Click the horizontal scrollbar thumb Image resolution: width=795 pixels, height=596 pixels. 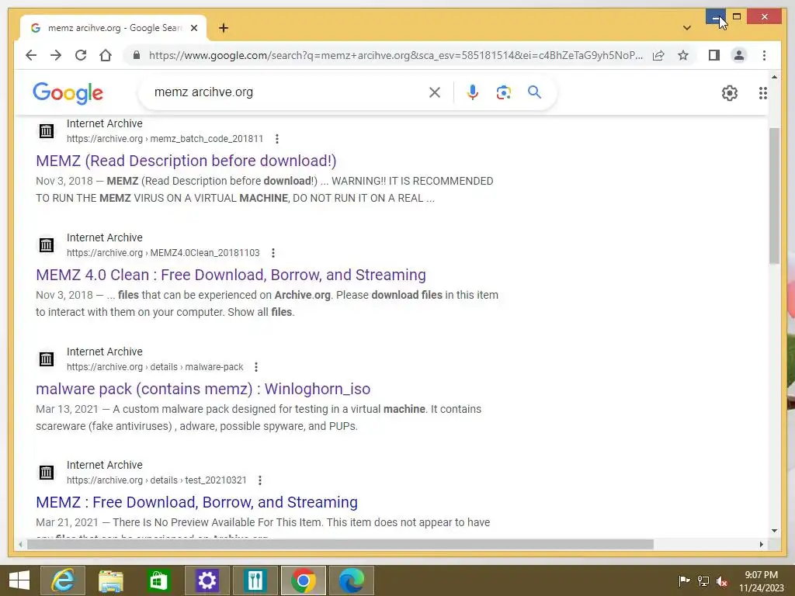tap(340, 544)
